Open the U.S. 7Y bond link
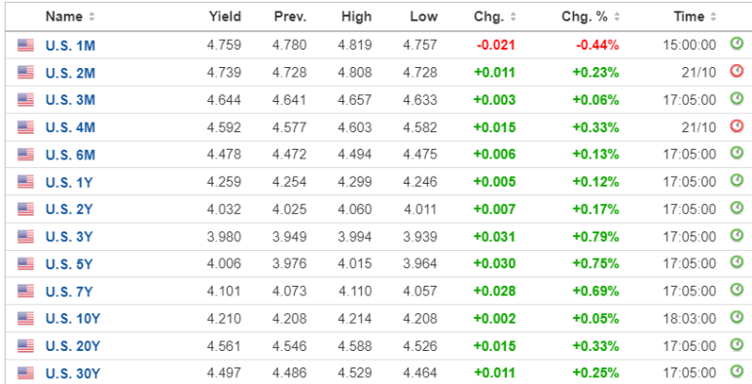The image size is (752, 384). click(x=69, y=292)
